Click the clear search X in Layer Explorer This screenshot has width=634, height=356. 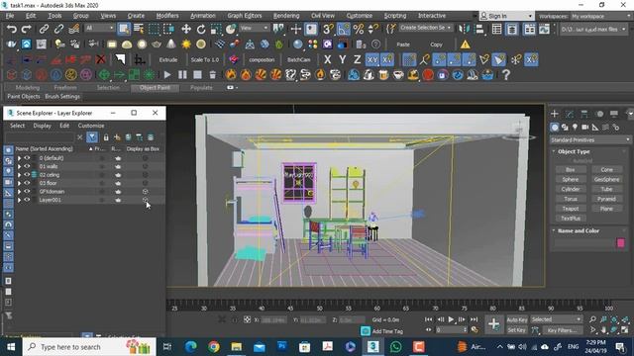(79, 137)
